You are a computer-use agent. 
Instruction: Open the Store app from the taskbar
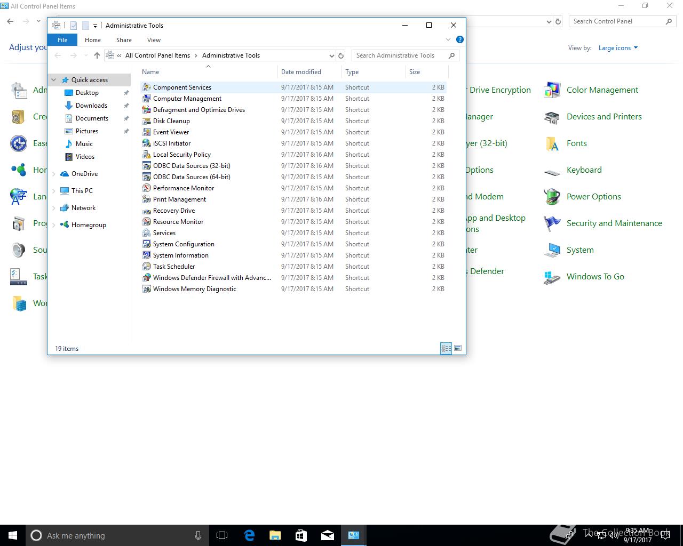coord(301,535)
